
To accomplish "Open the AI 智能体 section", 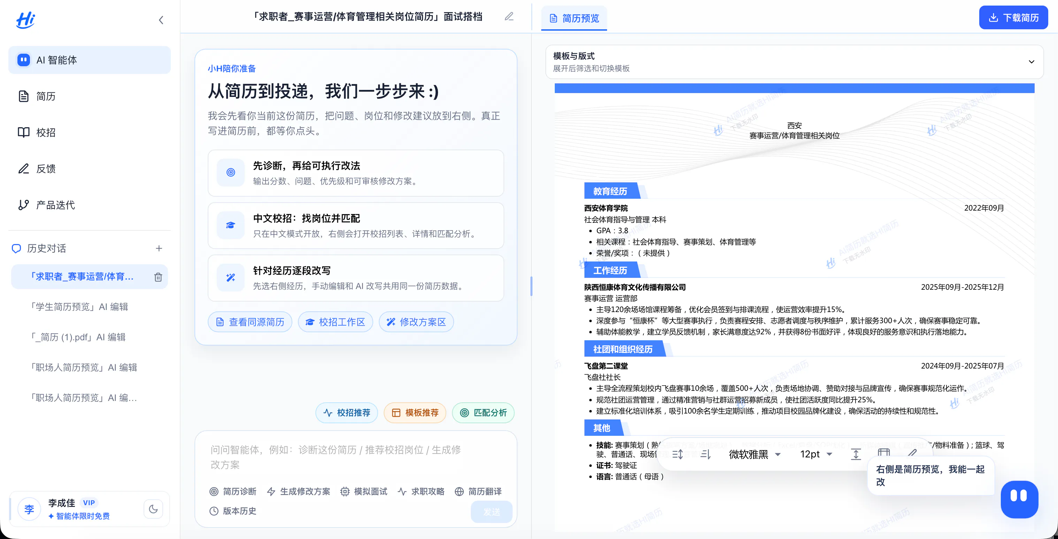I will tap(90, 60).
